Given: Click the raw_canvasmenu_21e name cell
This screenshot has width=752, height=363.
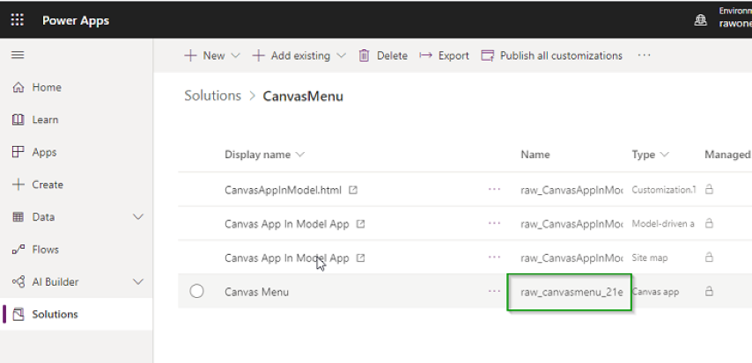Looking at the screenshot, I should pyautogui.click(x=571, y=292).
